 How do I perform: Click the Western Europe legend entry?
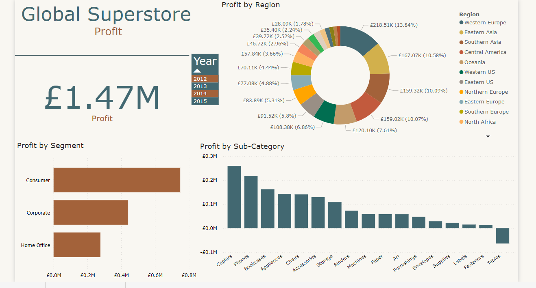pyautogui.click(x=482, y=23)
